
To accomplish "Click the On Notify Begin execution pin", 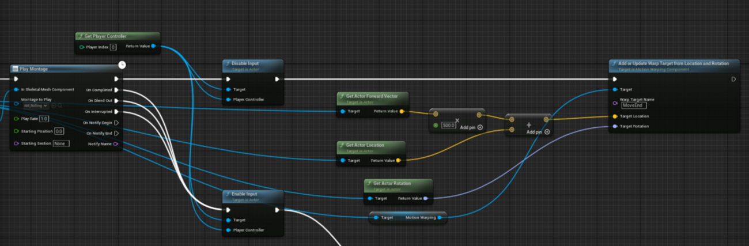I will click(116, 123).
